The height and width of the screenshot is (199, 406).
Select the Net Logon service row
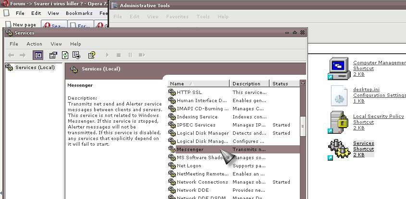point(234,165)
